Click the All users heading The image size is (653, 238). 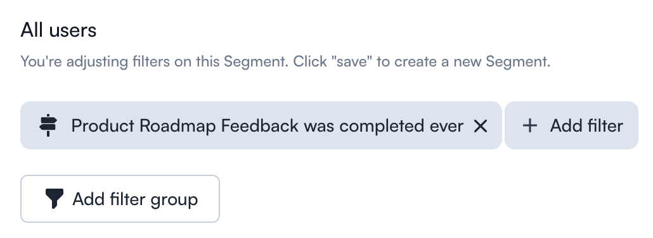[58, 30]
